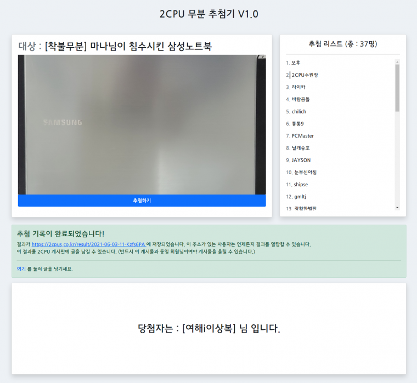
Task: Click the blue 추첨하기 draw button
Action: 142,201
